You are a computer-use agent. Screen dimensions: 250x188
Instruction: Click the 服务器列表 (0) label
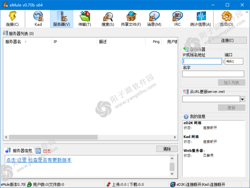tap(21, 34)
